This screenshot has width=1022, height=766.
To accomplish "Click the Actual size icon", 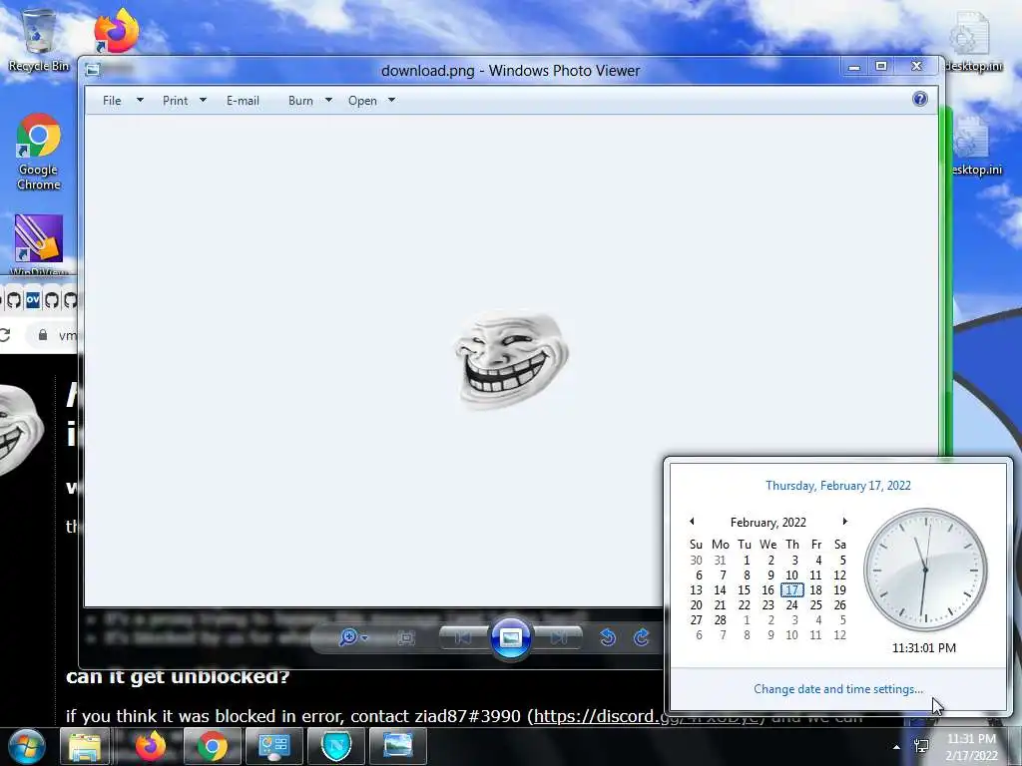I will pos(406,637).
